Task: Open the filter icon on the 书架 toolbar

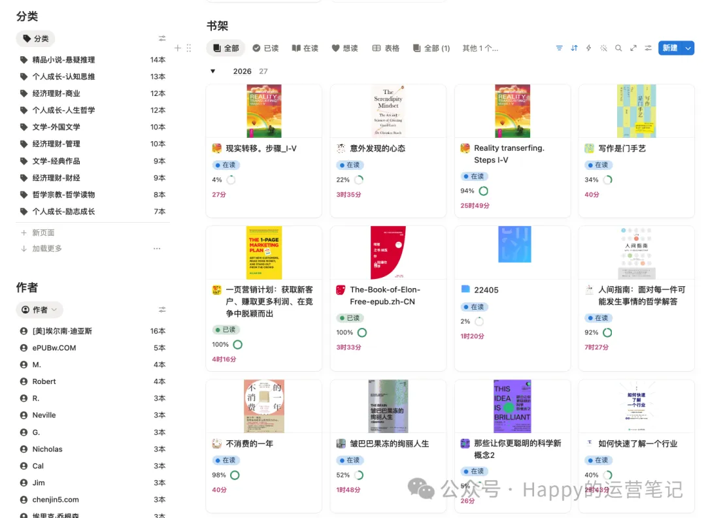Action: point(560,48)
